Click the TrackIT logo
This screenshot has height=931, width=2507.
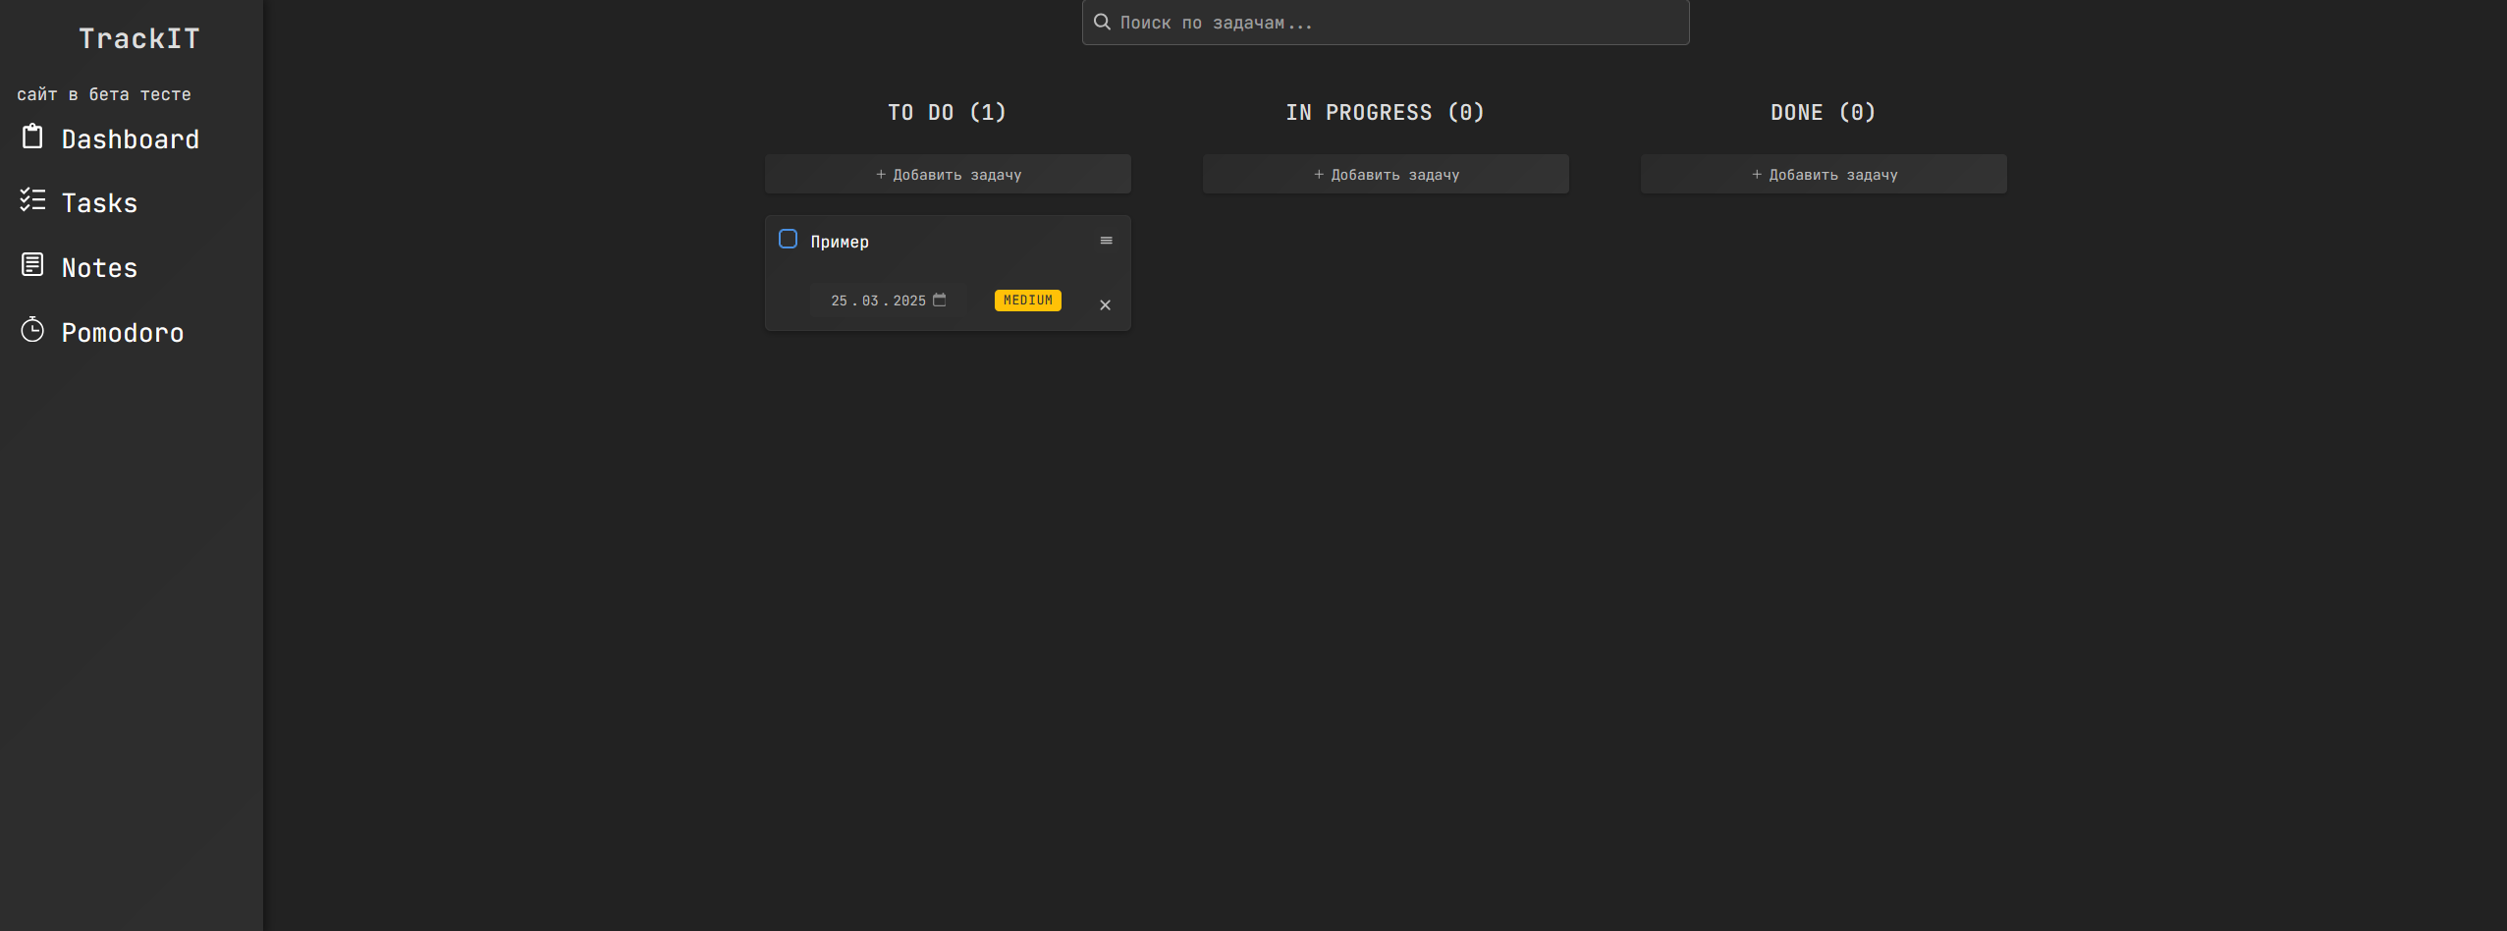click(138, 37)
